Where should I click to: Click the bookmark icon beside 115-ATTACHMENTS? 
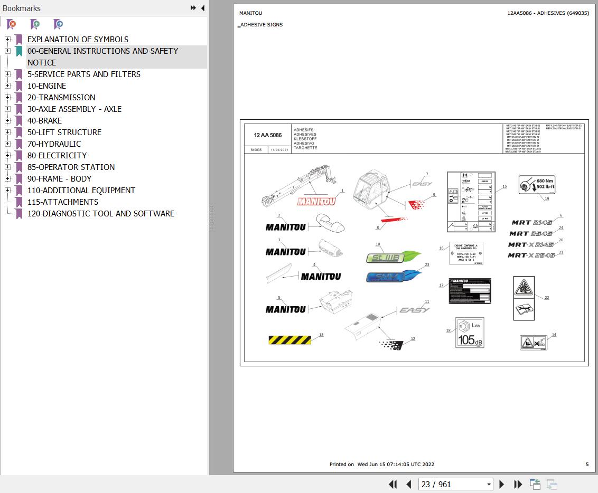(x=19, y=202)
